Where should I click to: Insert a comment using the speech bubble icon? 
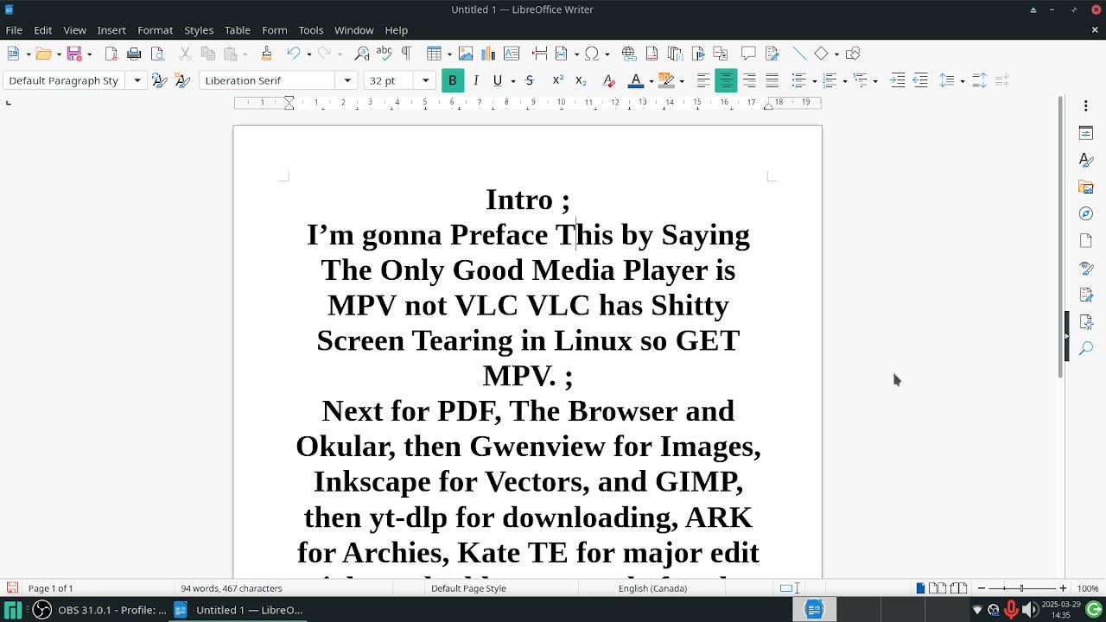tap(748, 54)
